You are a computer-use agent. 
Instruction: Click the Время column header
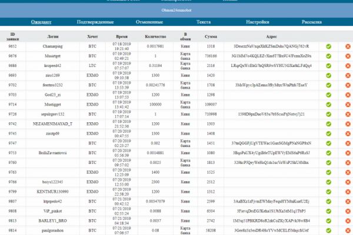click(122, 36)
